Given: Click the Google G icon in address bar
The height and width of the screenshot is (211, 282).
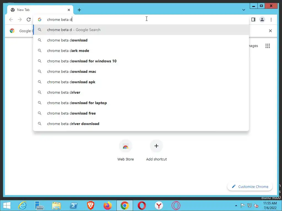Looking at the screenshot, I should coord(40,20).
